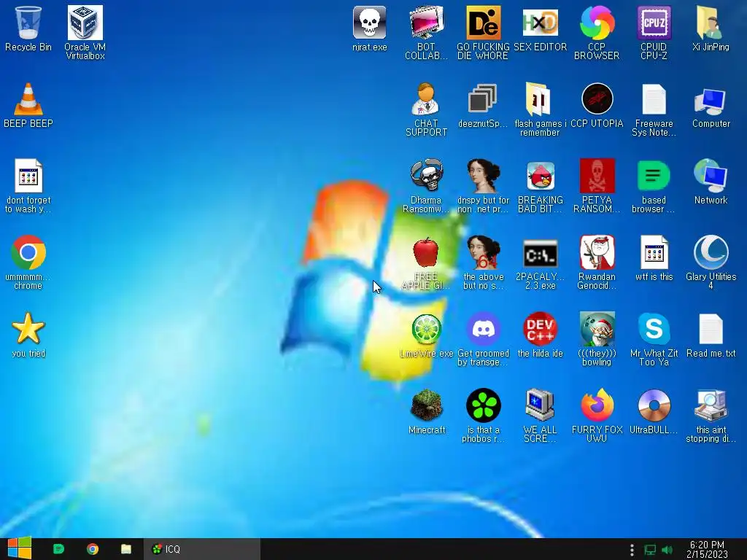Launch Oracle VM Virtualbox shortcut

[85, 23]
